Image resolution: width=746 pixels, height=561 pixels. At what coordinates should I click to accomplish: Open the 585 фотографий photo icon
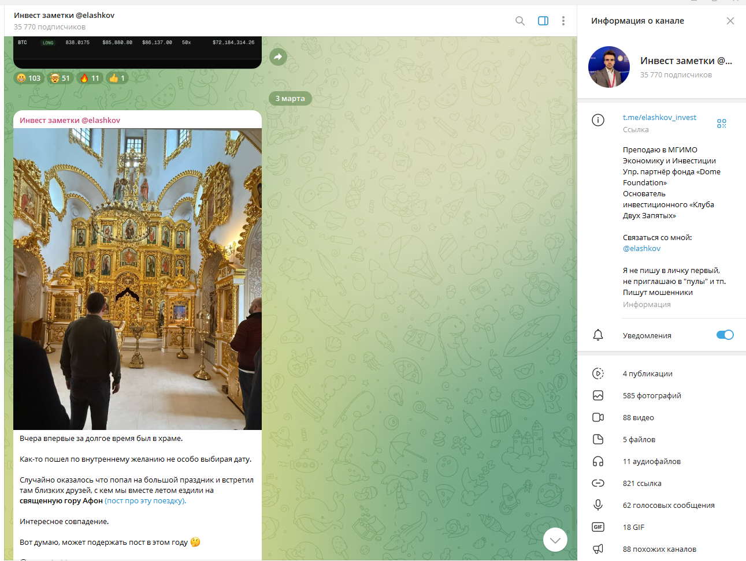click(x=598, y=395)
